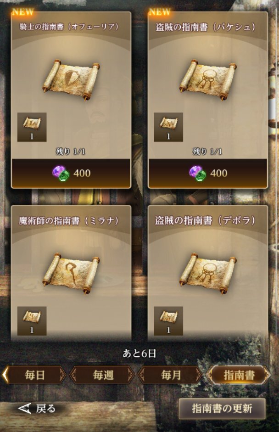Image resolution: width=279 pixels, height=432 pixels.
Task: Buy オフェーリア guidebook for 400 gems
Action: [71, 173]
